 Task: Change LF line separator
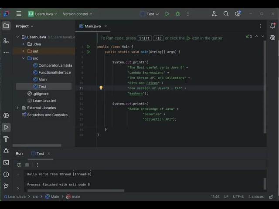click(226, 197)
